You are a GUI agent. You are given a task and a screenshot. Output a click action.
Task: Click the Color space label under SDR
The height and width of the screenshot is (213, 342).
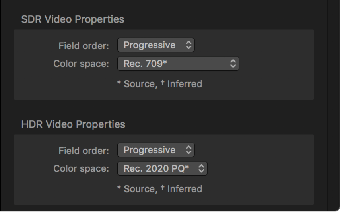(x=81, y=64)
